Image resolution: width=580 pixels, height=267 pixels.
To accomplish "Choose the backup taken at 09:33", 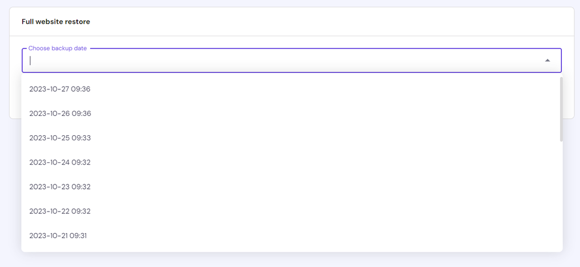I will 292,138.
